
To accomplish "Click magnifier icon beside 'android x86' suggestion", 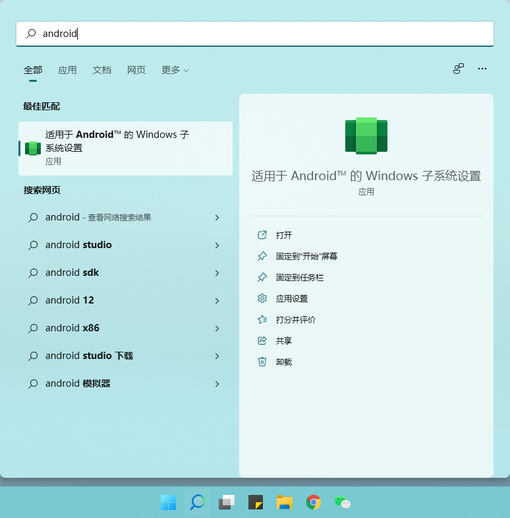I will 33,329.
